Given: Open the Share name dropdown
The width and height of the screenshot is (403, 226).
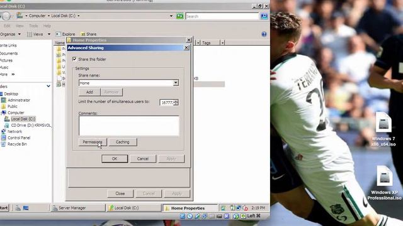Looking at the screenshot, I should tap(176, 83).
